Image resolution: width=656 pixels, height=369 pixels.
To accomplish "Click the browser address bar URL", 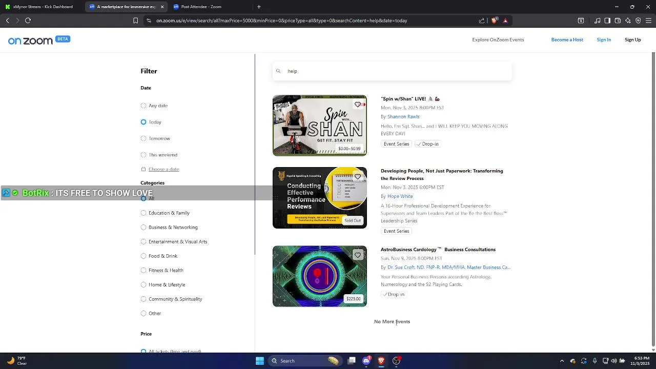I will pyautogui.click(x=282, y=20).
